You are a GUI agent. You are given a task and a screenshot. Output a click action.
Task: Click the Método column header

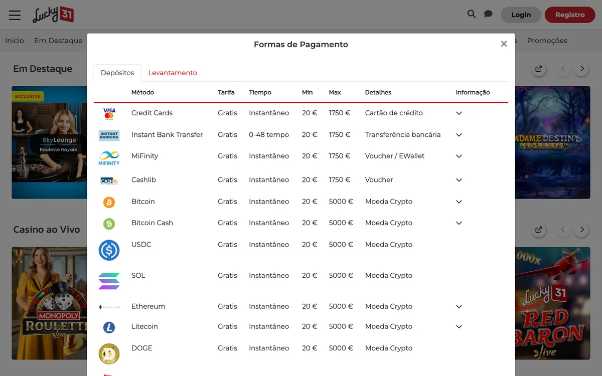142,93
